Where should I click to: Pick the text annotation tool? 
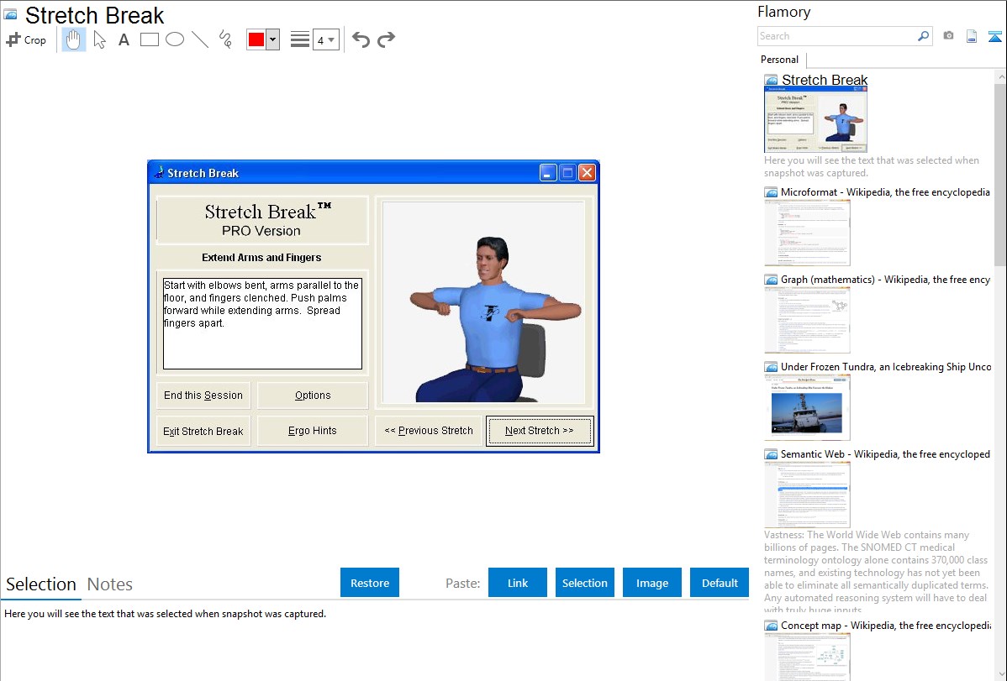pos(124,39)
